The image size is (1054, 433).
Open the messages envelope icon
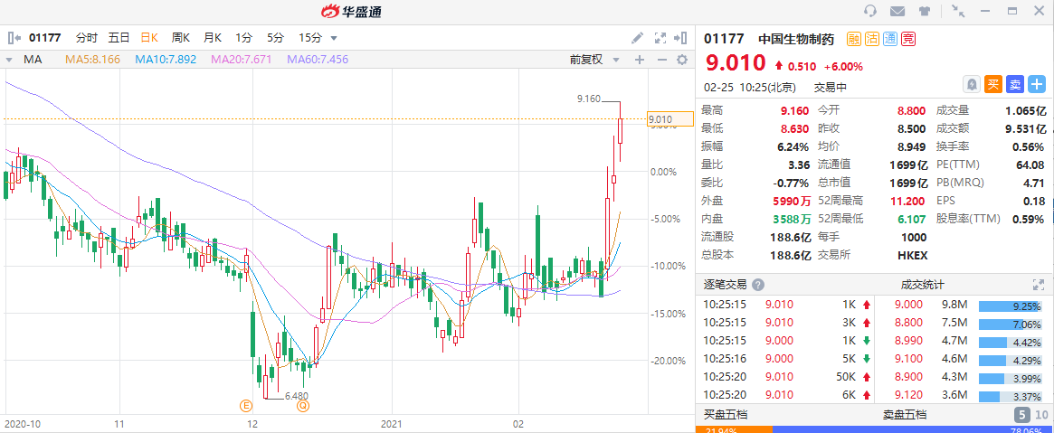[x=897, y=11]
